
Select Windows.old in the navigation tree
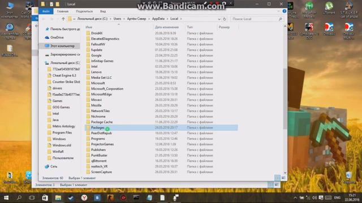click(62, 145)
